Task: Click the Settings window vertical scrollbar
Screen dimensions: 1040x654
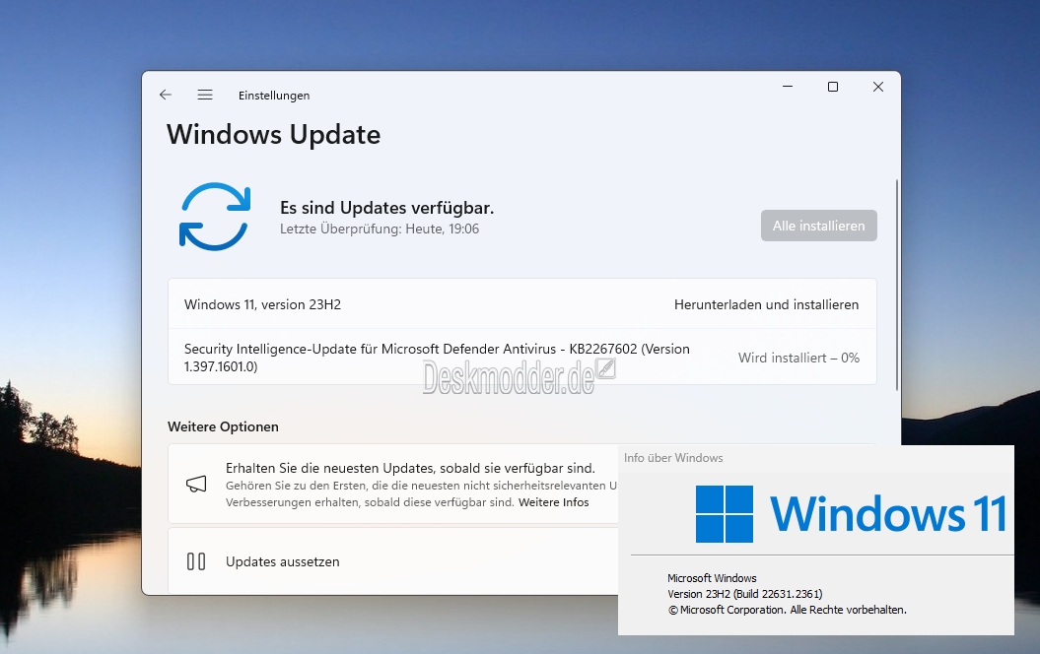Action: (x=897, y=285)
